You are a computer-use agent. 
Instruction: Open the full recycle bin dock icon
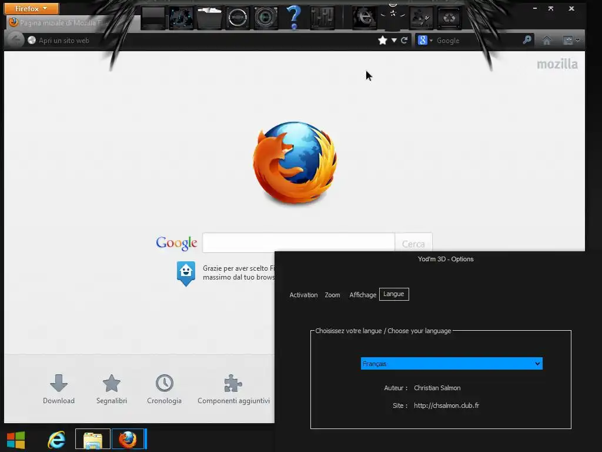coord(421,18)
